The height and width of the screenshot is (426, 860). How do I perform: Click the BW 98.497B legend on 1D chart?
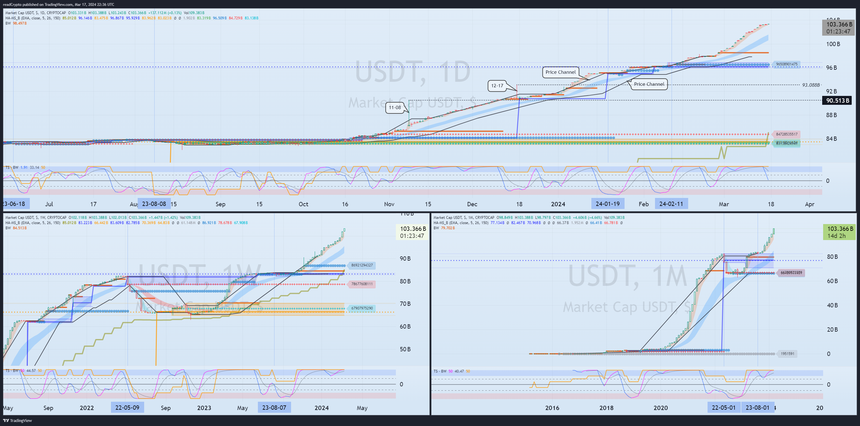(16, 23)
